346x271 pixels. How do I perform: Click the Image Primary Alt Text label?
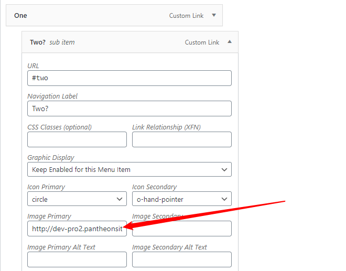[x=61, y=247]
